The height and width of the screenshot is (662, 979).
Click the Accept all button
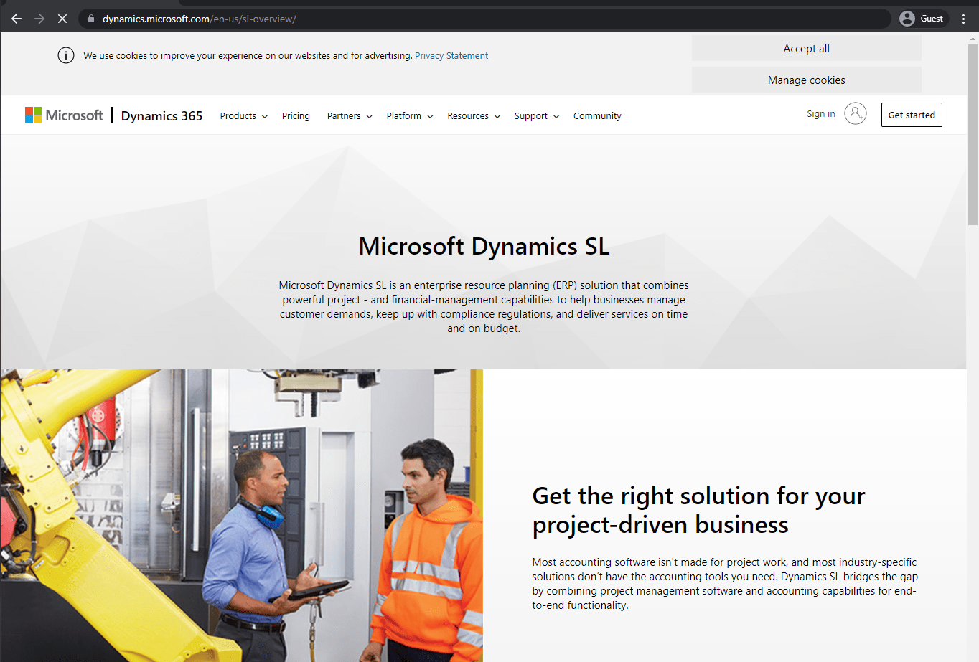[x=806, y=48]
